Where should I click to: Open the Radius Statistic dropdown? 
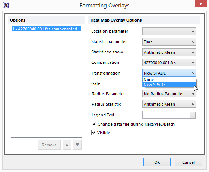pyautogui.click(x=169, y=104)
